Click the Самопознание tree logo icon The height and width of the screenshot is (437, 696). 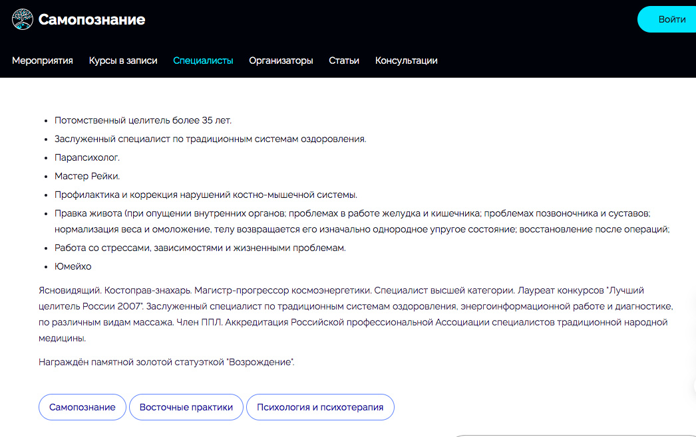coord(22,19)
